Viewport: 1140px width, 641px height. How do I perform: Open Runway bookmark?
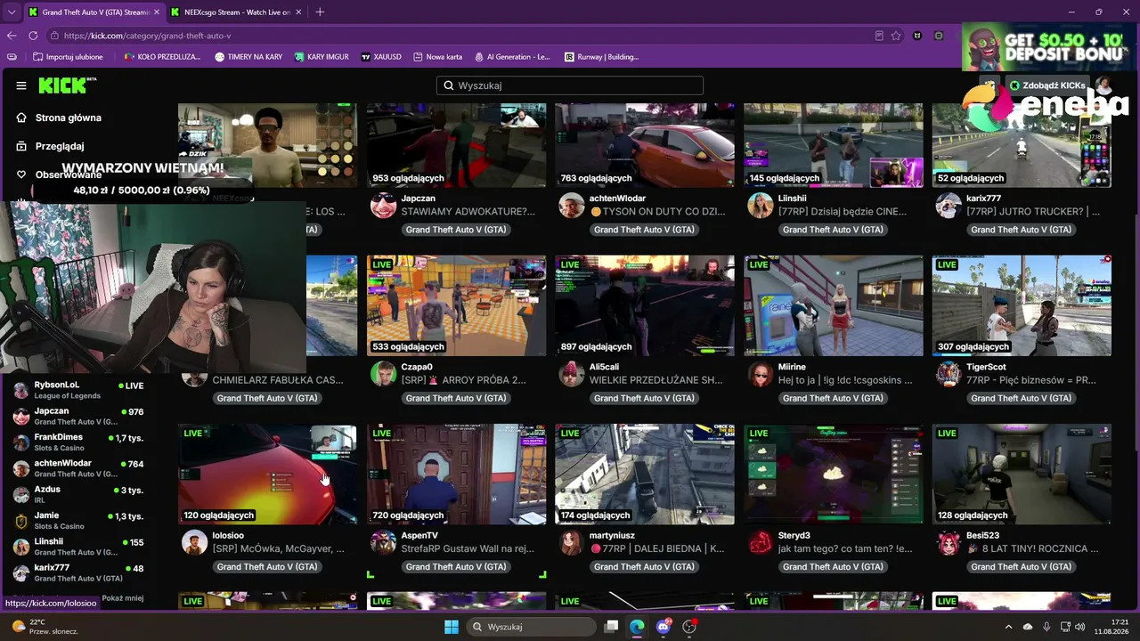pos(602,57)
